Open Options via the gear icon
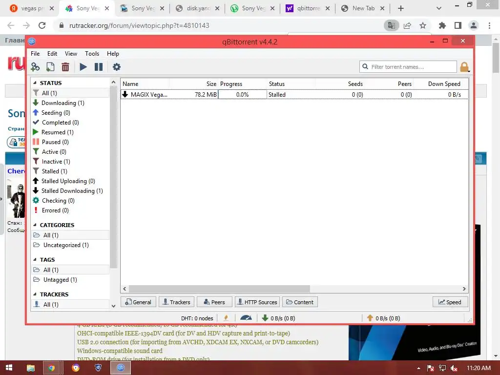Screen dimensions: 500x375 click(x=117, y=67)
